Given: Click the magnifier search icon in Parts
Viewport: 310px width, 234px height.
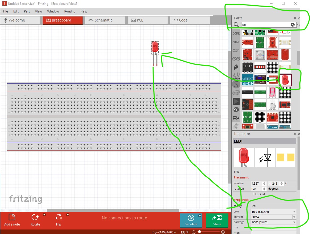Looking at the screenshot, I should pyautogui.click(x=236, y=25).
